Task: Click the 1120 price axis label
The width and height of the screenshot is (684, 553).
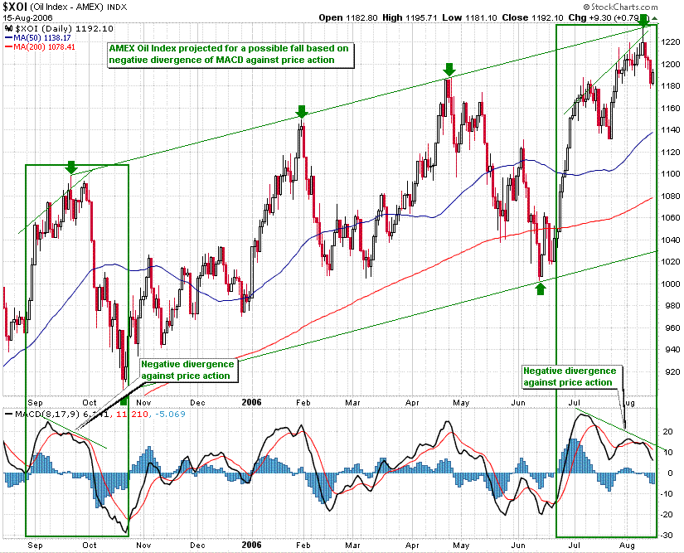Action: (671, 153)
